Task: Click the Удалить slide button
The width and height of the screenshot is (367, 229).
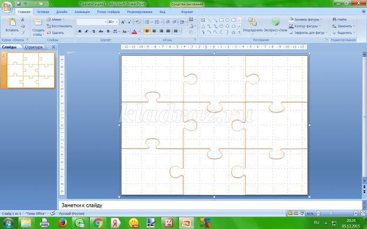Action: [x=55, y=33]
